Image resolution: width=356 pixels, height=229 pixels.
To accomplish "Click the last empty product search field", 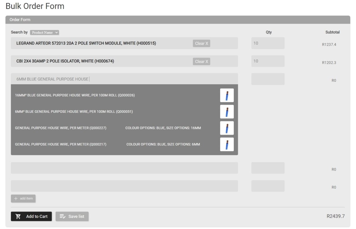I will click(124, 186).
